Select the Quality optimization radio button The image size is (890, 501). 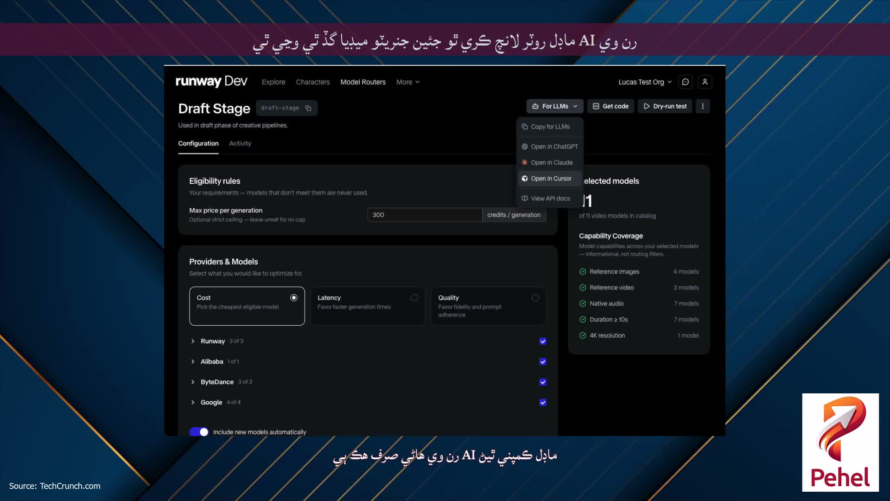(x=535, y=298)
